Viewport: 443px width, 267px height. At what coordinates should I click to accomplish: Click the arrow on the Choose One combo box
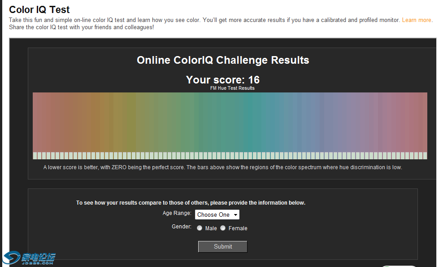[235, 215]
